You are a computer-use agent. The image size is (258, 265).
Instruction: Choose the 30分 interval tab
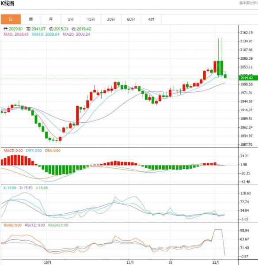point(111,19)
